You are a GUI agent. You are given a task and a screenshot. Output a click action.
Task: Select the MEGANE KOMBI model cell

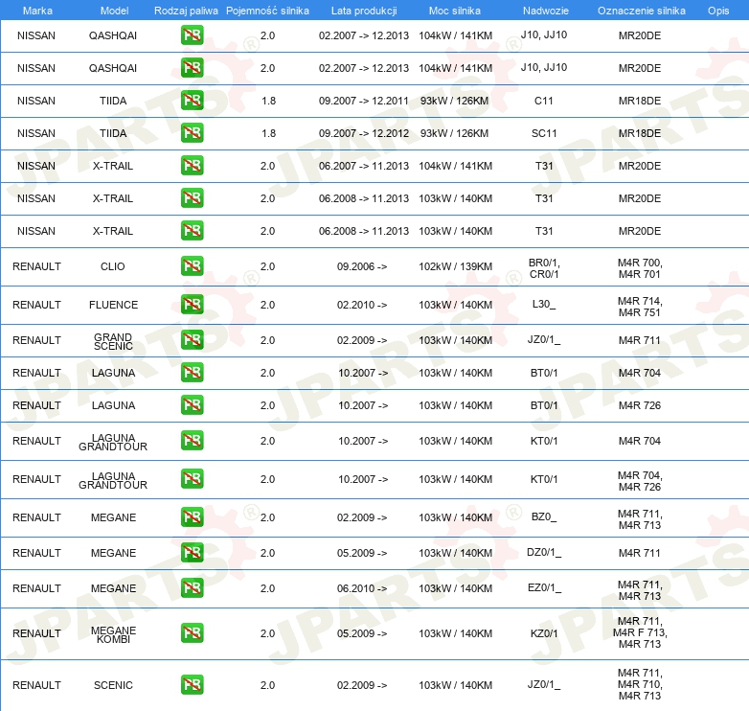(x=113, y=635)
